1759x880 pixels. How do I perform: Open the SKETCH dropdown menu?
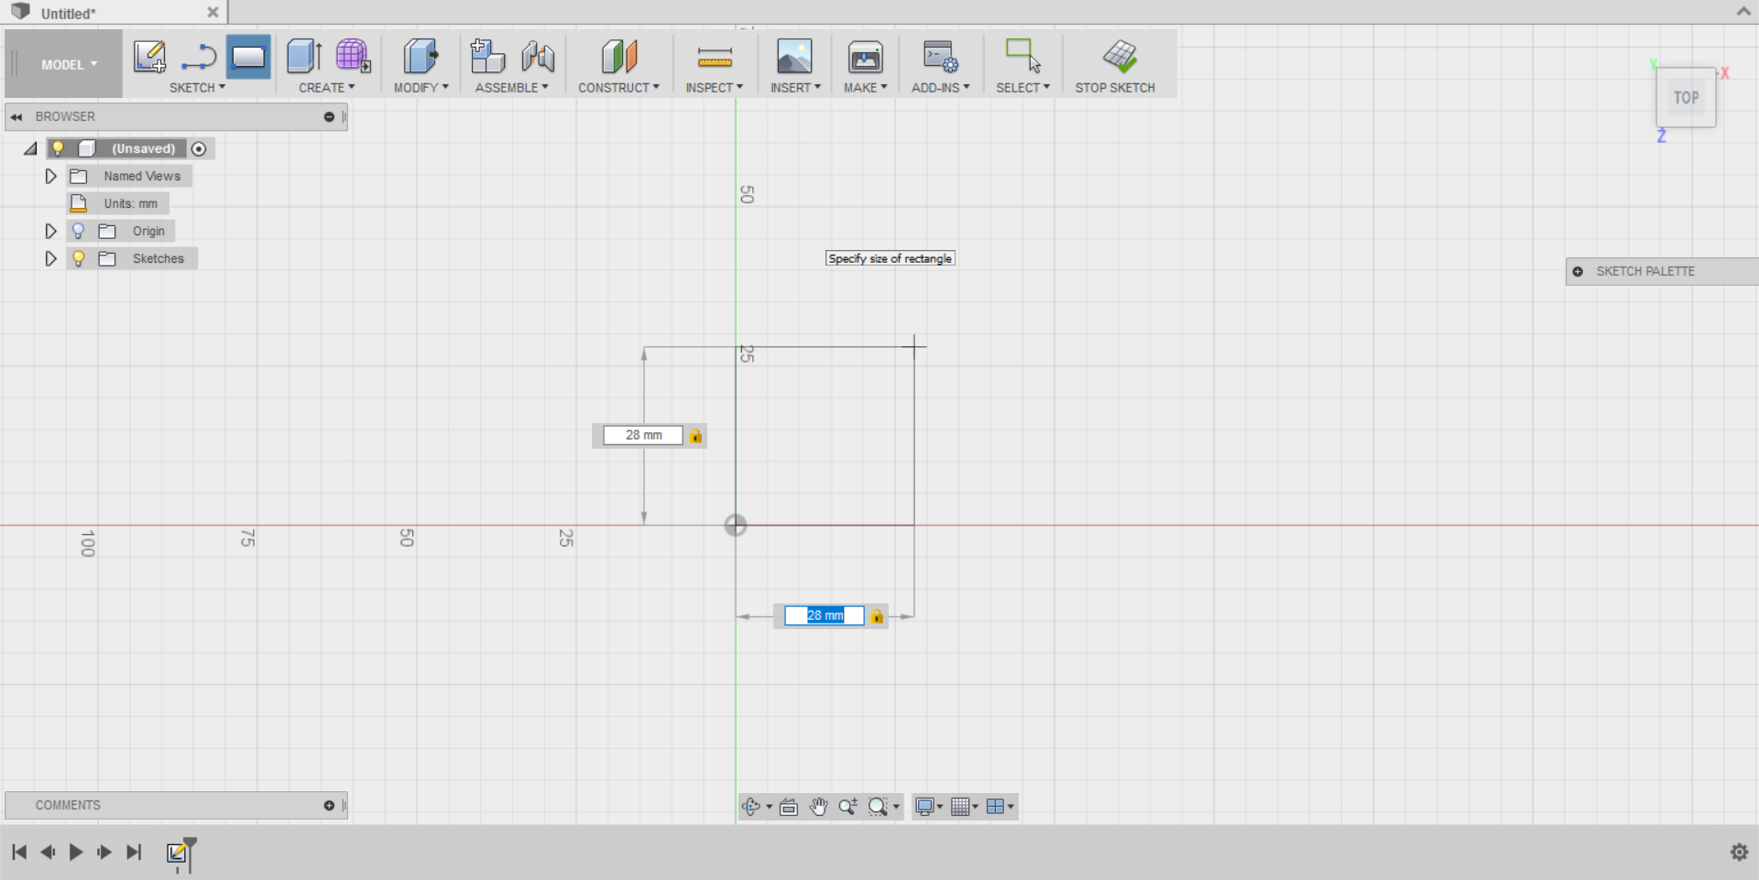click(x=197, y=88)
